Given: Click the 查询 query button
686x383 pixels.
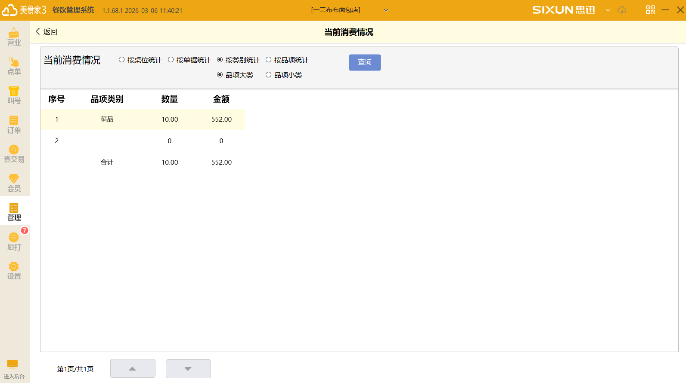Looking at the screenshot, I should point(365,62).
